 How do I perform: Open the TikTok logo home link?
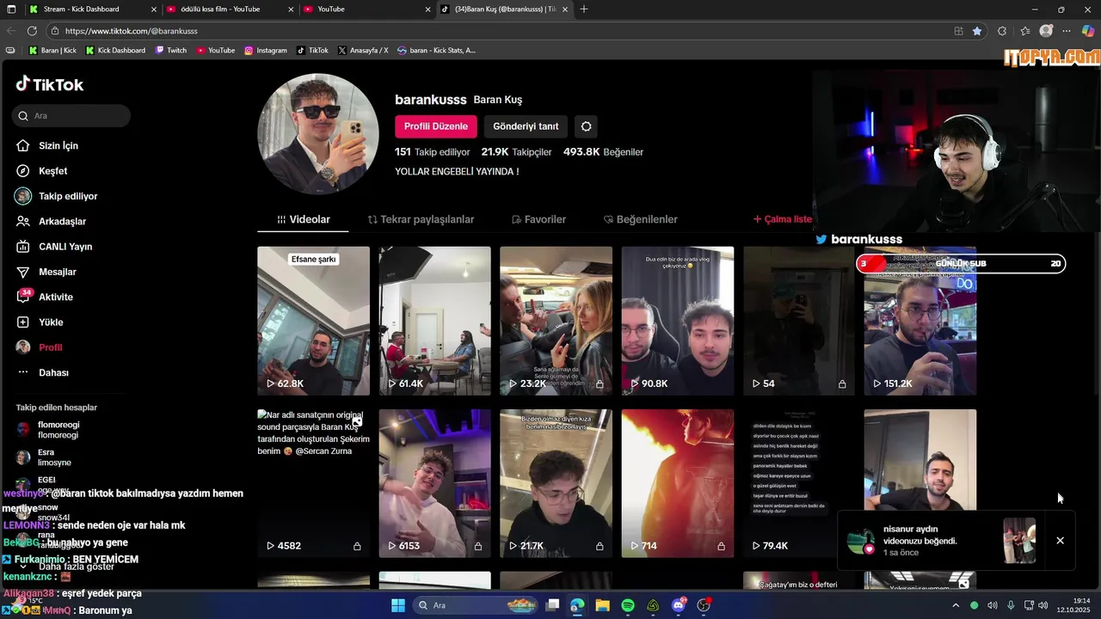[50, 84]
